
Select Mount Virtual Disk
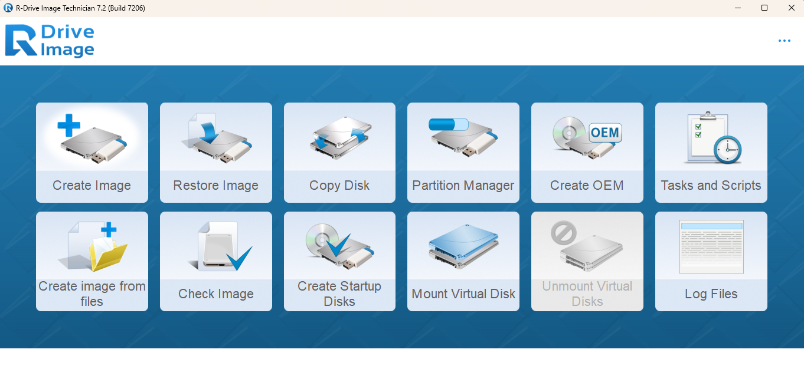coord(463,261)
